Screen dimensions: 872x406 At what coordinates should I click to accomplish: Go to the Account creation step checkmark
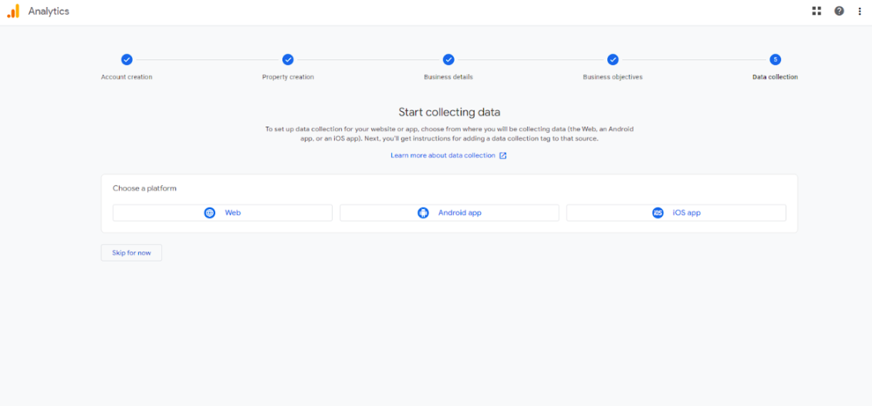point(127,59)
